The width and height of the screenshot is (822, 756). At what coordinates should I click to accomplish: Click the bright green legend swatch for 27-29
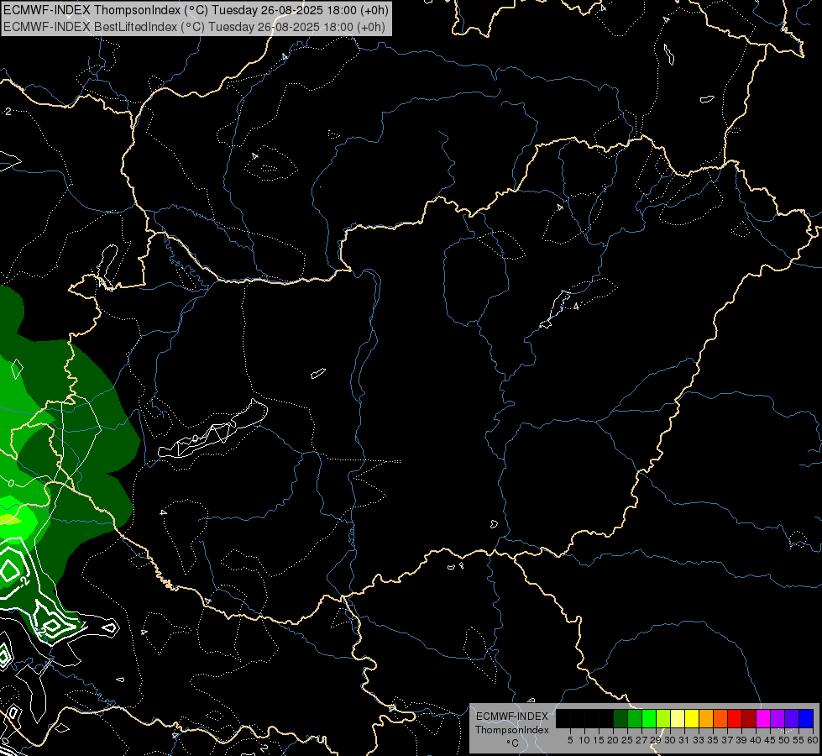point(649,719)
